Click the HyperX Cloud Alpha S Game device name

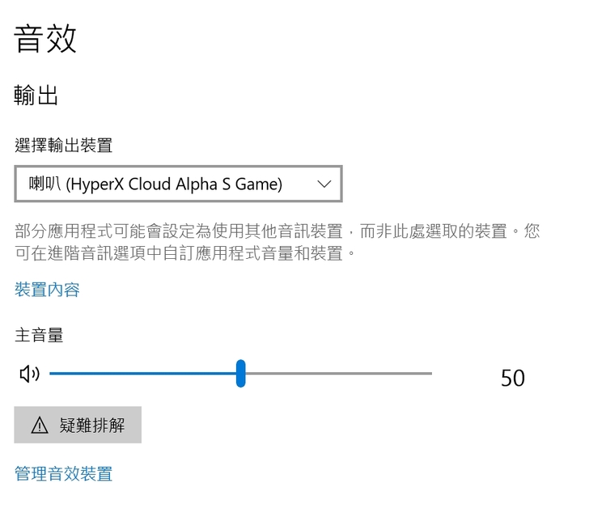pos(174,184)
